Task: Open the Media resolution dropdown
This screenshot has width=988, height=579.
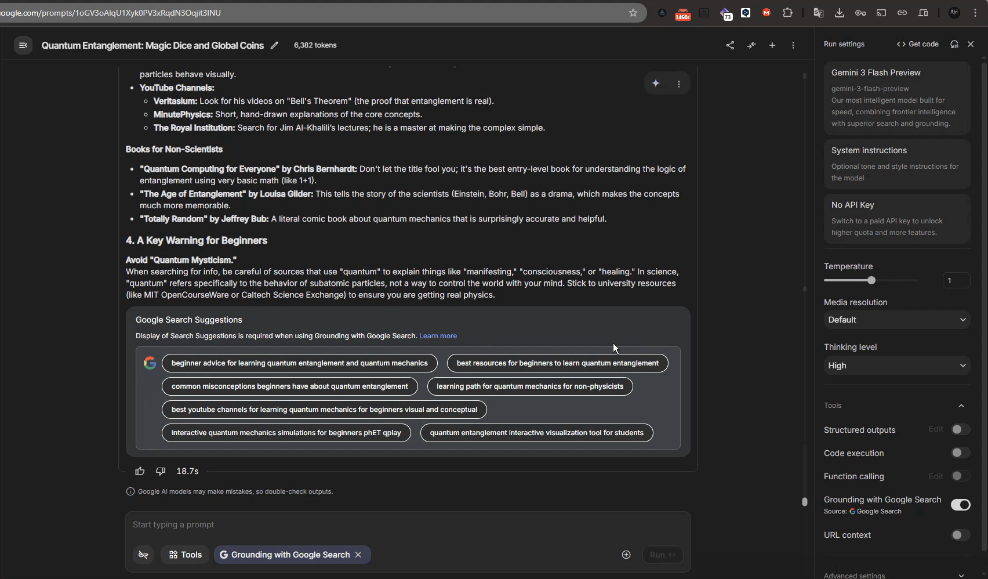Action: pos(896,320)
